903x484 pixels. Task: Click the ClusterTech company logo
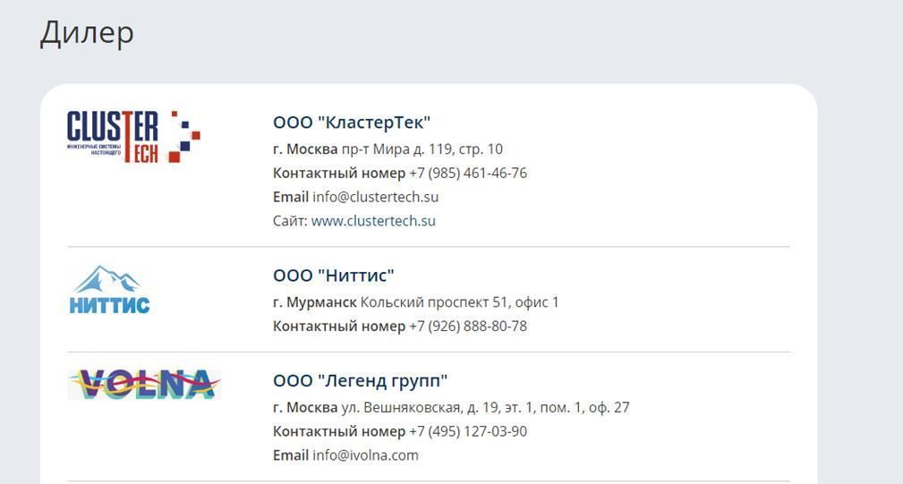tap(133, 136)
